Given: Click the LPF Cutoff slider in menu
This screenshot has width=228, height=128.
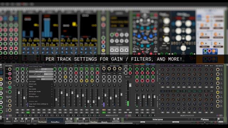Looking at the screenshot, I should (x=41, y=74).
